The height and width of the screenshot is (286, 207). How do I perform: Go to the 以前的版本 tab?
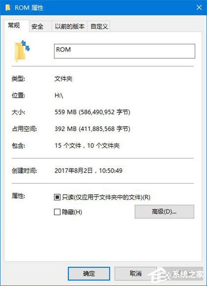click(x=70, y=27)
